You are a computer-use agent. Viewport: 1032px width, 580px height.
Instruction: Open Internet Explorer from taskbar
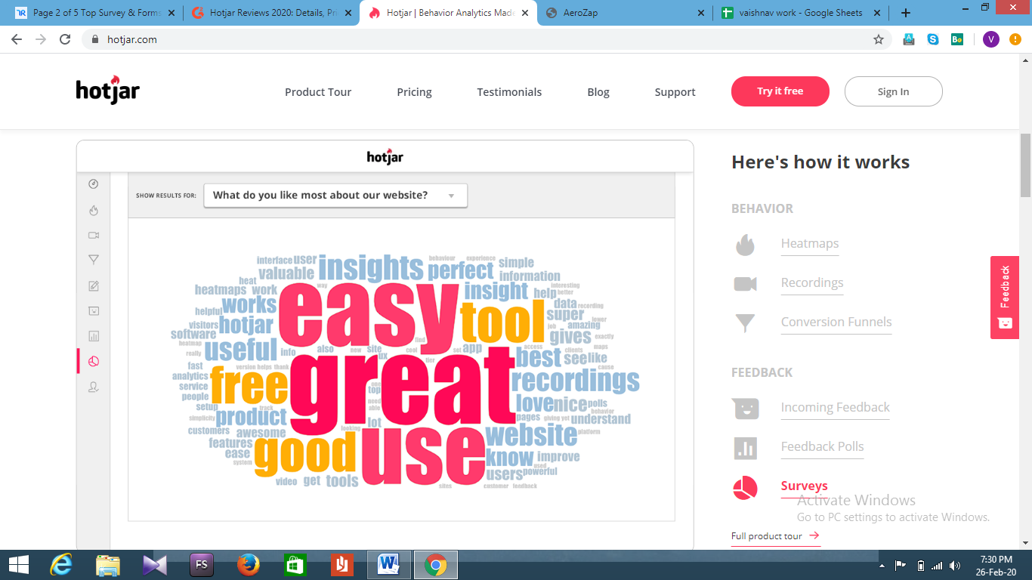click(x=61, y=565)
